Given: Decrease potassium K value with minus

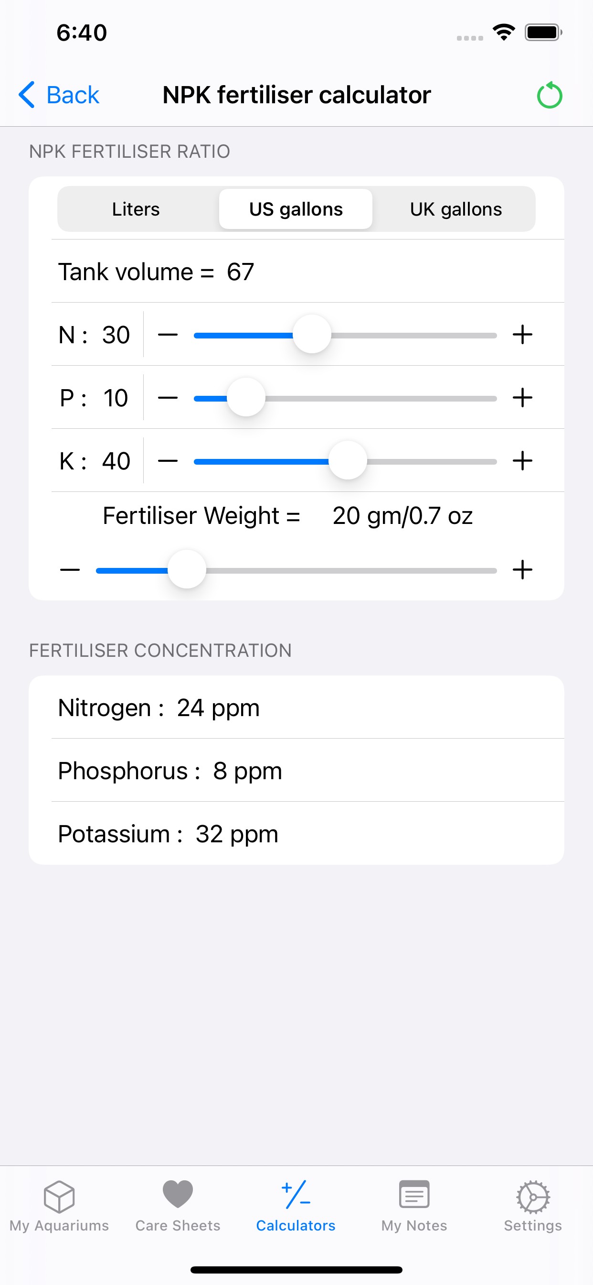Looking at the screenshot, I should pyautogui.click(x=168, y=461).
